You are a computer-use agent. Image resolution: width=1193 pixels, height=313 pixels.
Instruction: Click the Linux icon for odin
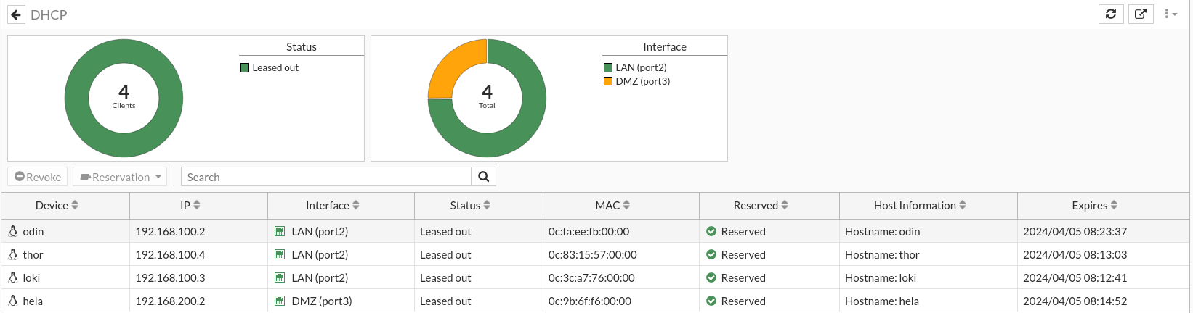(x=13, y=231)
